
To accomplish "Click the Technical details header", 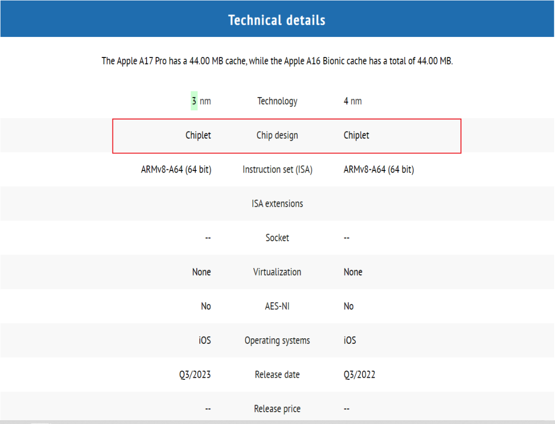I will point(277,20).
